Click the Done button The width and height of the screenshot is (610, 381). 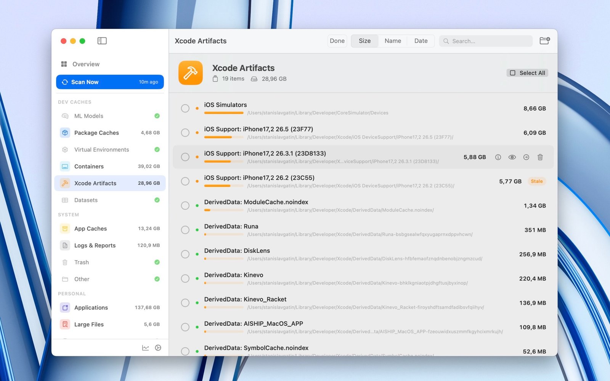(x=337, y=41)
